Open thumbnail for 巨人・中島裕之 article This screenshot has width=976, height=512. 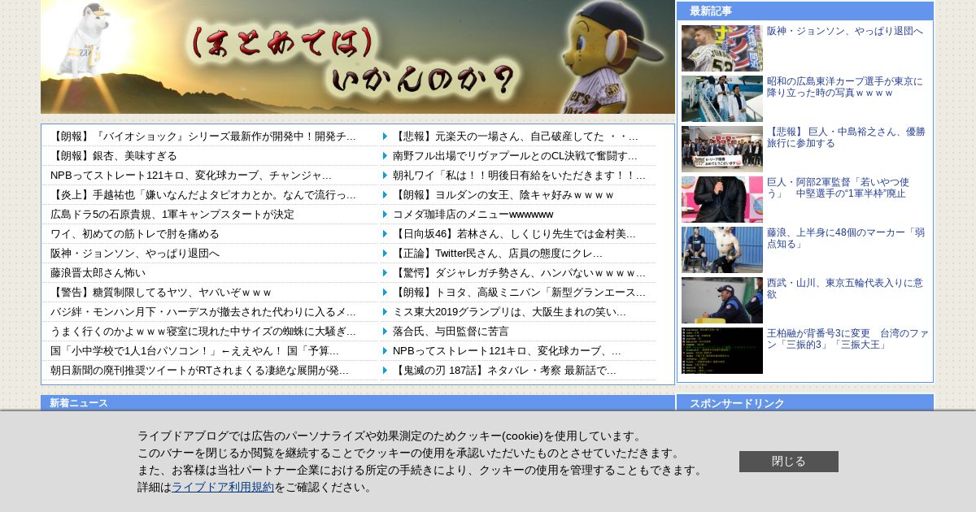tap(722, 149)
